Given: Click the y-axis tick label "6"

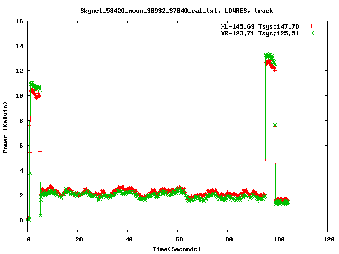Looking at the screenshot, I should 21,146.
